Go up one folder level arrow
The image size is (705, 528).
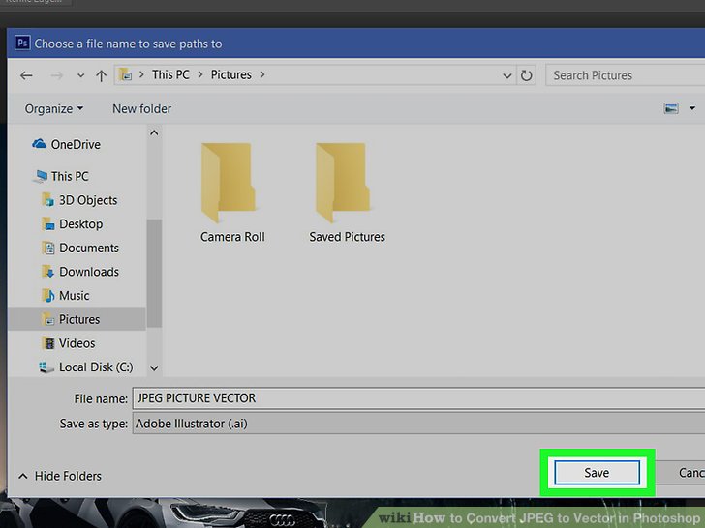pos(101,75)
